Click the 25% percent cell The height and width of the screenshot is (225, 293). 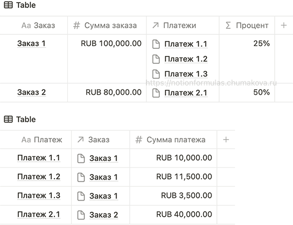tap(246, 59)
